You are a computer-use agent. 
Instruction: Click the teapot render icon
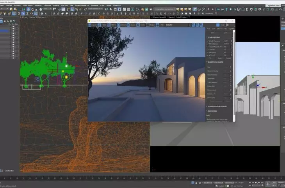(x=151, y=9)
